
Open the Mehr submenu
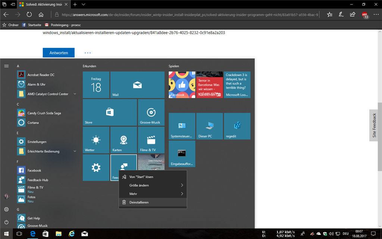[x=153, y=194]
